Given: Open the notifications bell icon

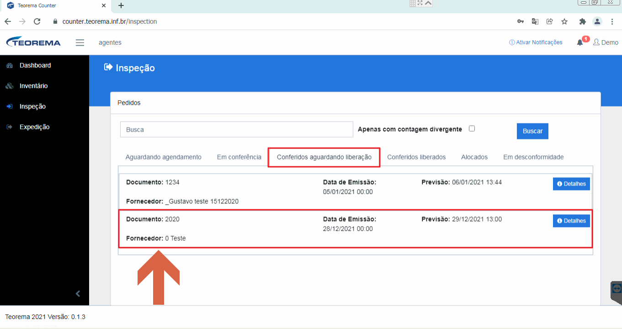Looking at the screenshot, I should click(x=580, y=42).
